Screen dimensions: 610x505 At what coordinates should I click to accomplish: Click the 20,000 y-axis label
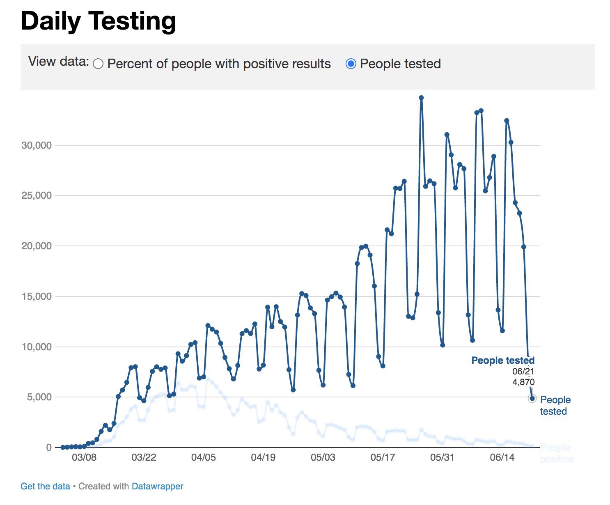(37, 246)
